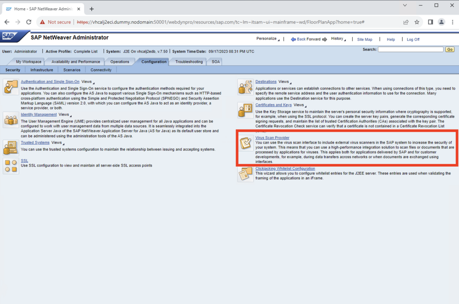
Task: Click the Log Off link
Action: pos(413,39)
